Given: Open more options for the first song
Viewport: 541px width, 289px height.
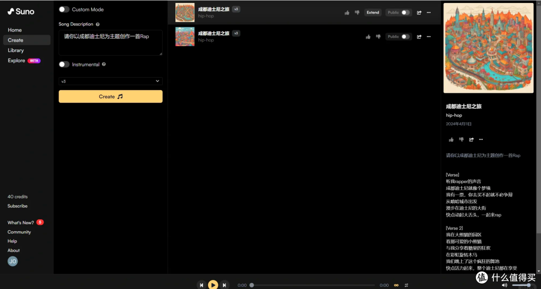Looking at the screenshot, I should [428, 13].
